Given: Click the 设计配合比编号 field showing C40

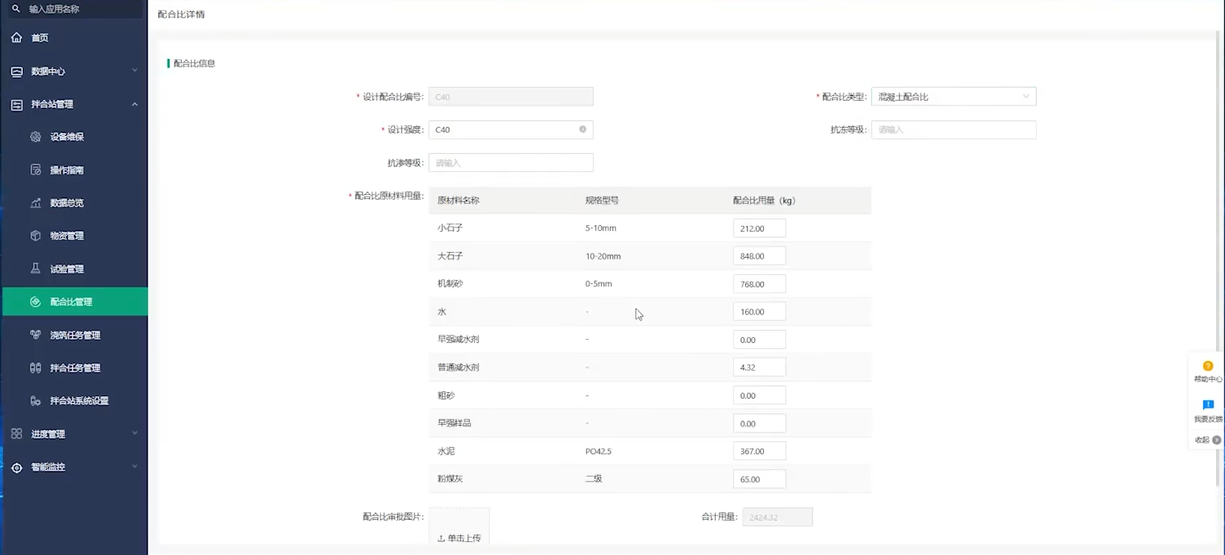Looking at the screenshot, I should pyautogui.click(x=511, y=97).
